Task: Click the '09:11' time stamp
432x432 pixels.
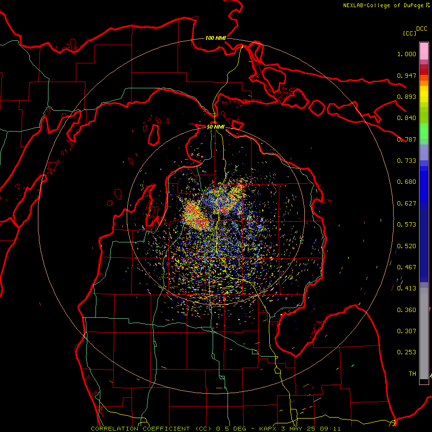Action: point(330,429)
